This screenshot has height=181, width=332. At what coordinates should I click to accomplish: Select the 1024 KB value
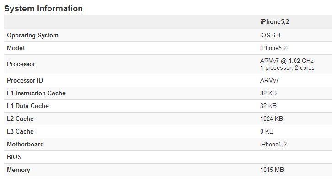click(x=272, y=119)
